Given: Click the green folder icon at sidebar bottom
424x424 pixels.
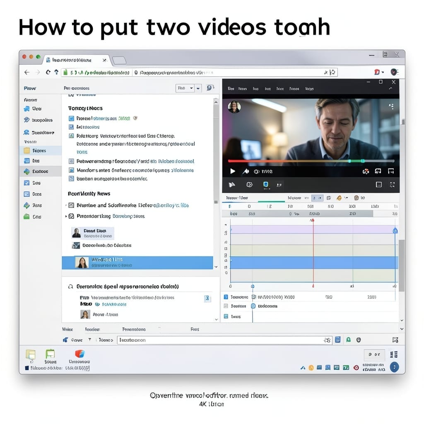Looking at the screenshot, I should [26, 217].
